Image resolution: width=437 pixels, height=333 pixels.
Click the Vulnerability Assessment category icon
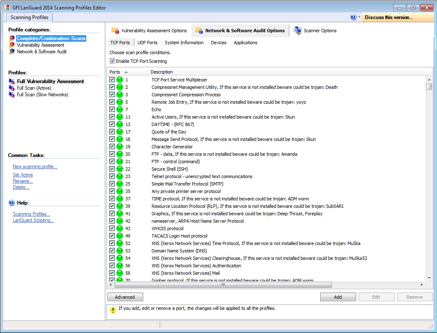[x=12, y=45]
